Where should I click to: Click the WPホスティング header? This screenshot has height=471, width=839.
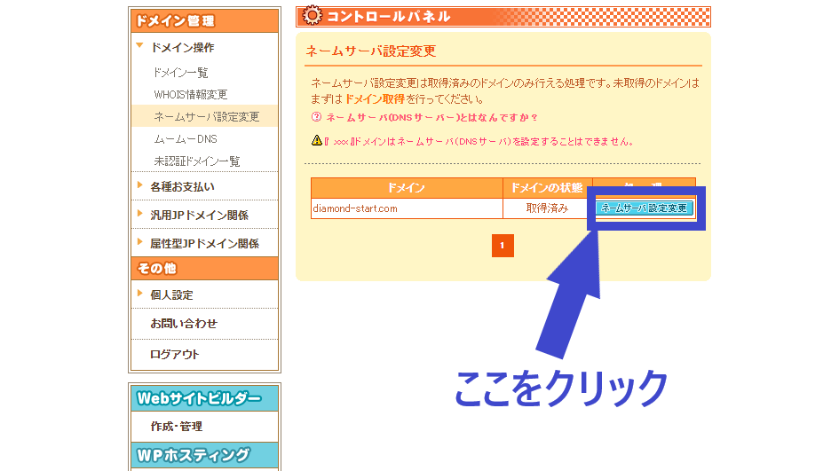click(204, 455)
